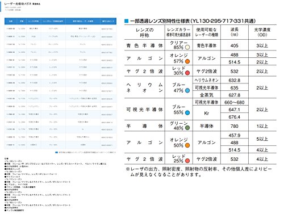Click the 光学濃度(OD) column header

(x=262, y=32)
